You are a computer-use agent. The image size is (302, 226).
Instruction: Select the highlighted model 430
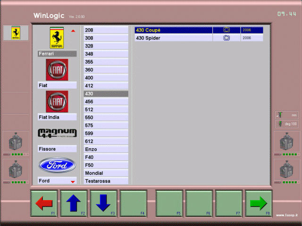tap(106, 94)
